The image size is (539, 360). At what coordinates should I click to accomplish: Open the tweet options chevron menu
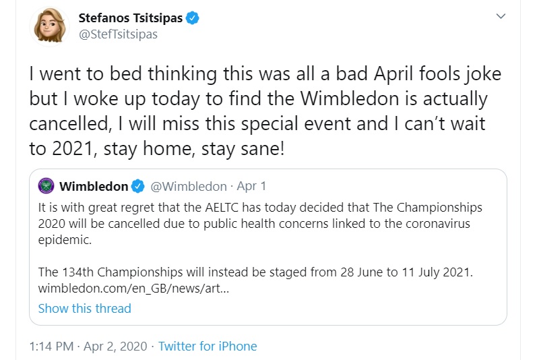click(500, 16)
